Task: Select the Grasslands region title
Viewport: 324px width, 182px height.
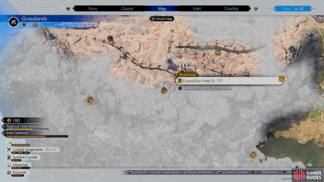Action: (34, 19)
